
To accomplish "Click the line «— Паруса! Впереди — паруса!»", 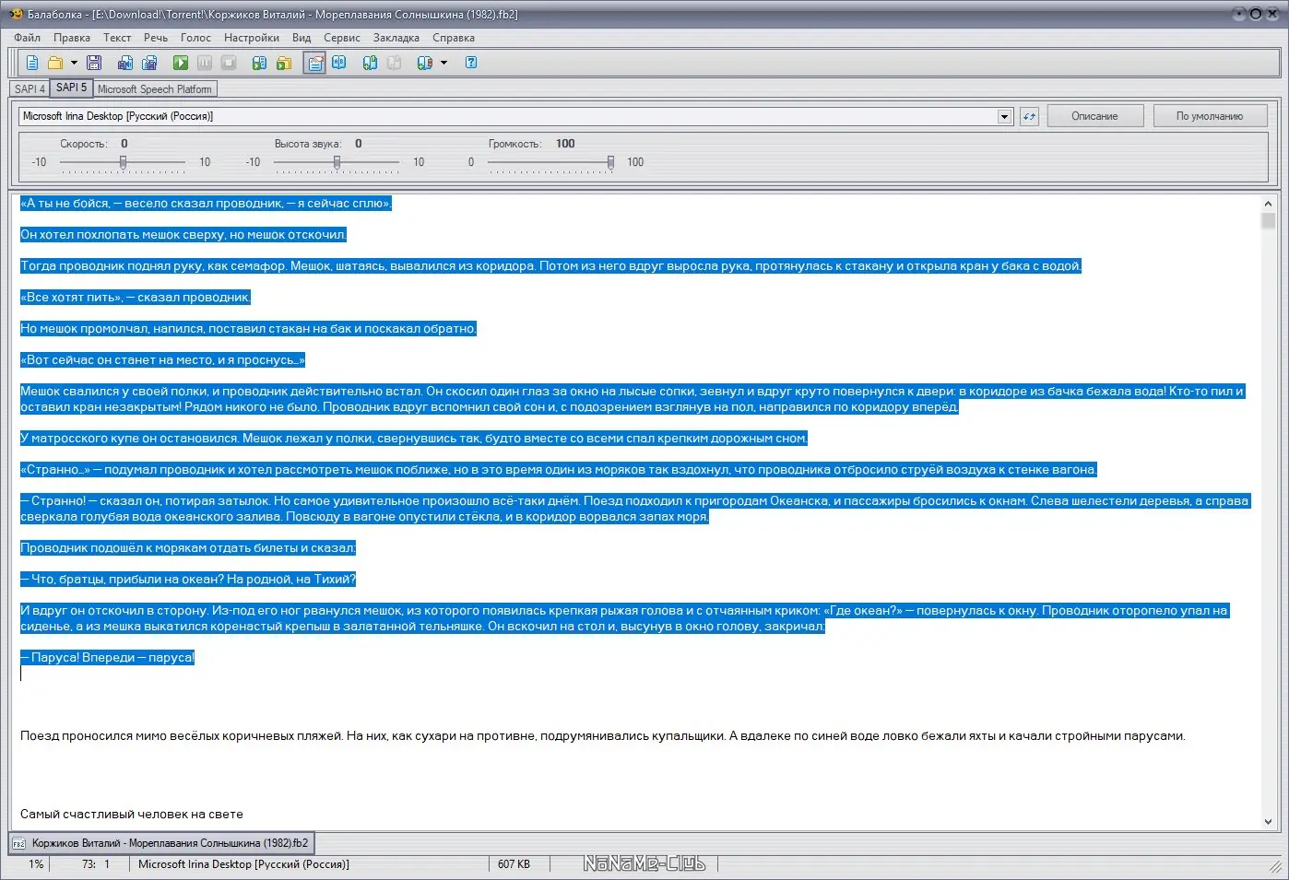I will pos(108,658).
